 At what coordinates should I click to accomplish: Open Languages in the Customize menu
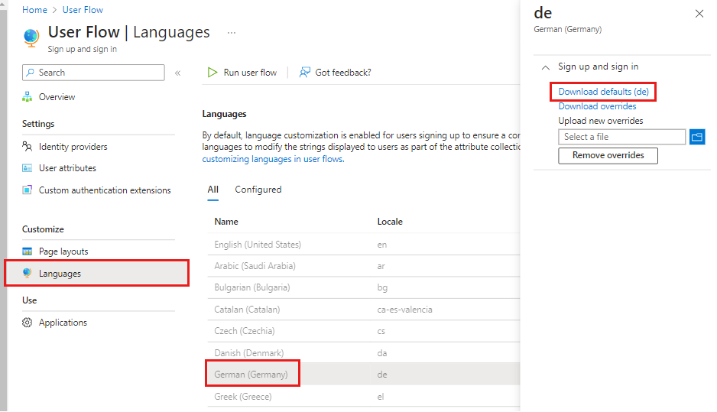(60, 274)
